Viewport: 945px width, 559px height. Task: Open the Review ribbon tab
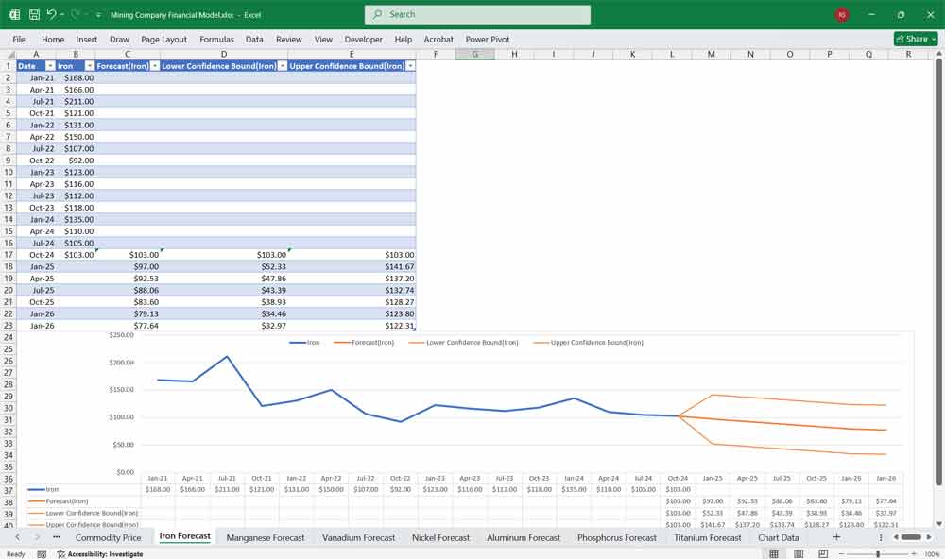pyautogui.click(x=288, y=39)
